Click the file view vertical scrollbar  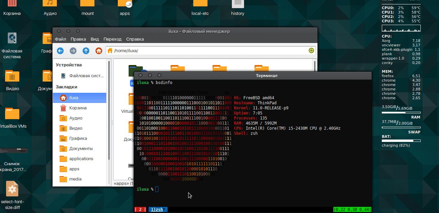click(315, 66)
